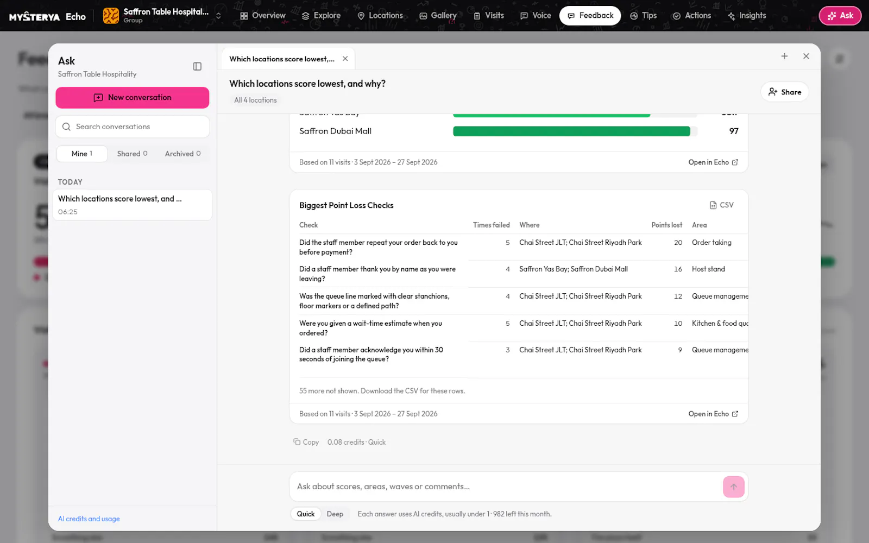Click the 'Points lost' column header
Screen dimensions: 869x543
666,225
